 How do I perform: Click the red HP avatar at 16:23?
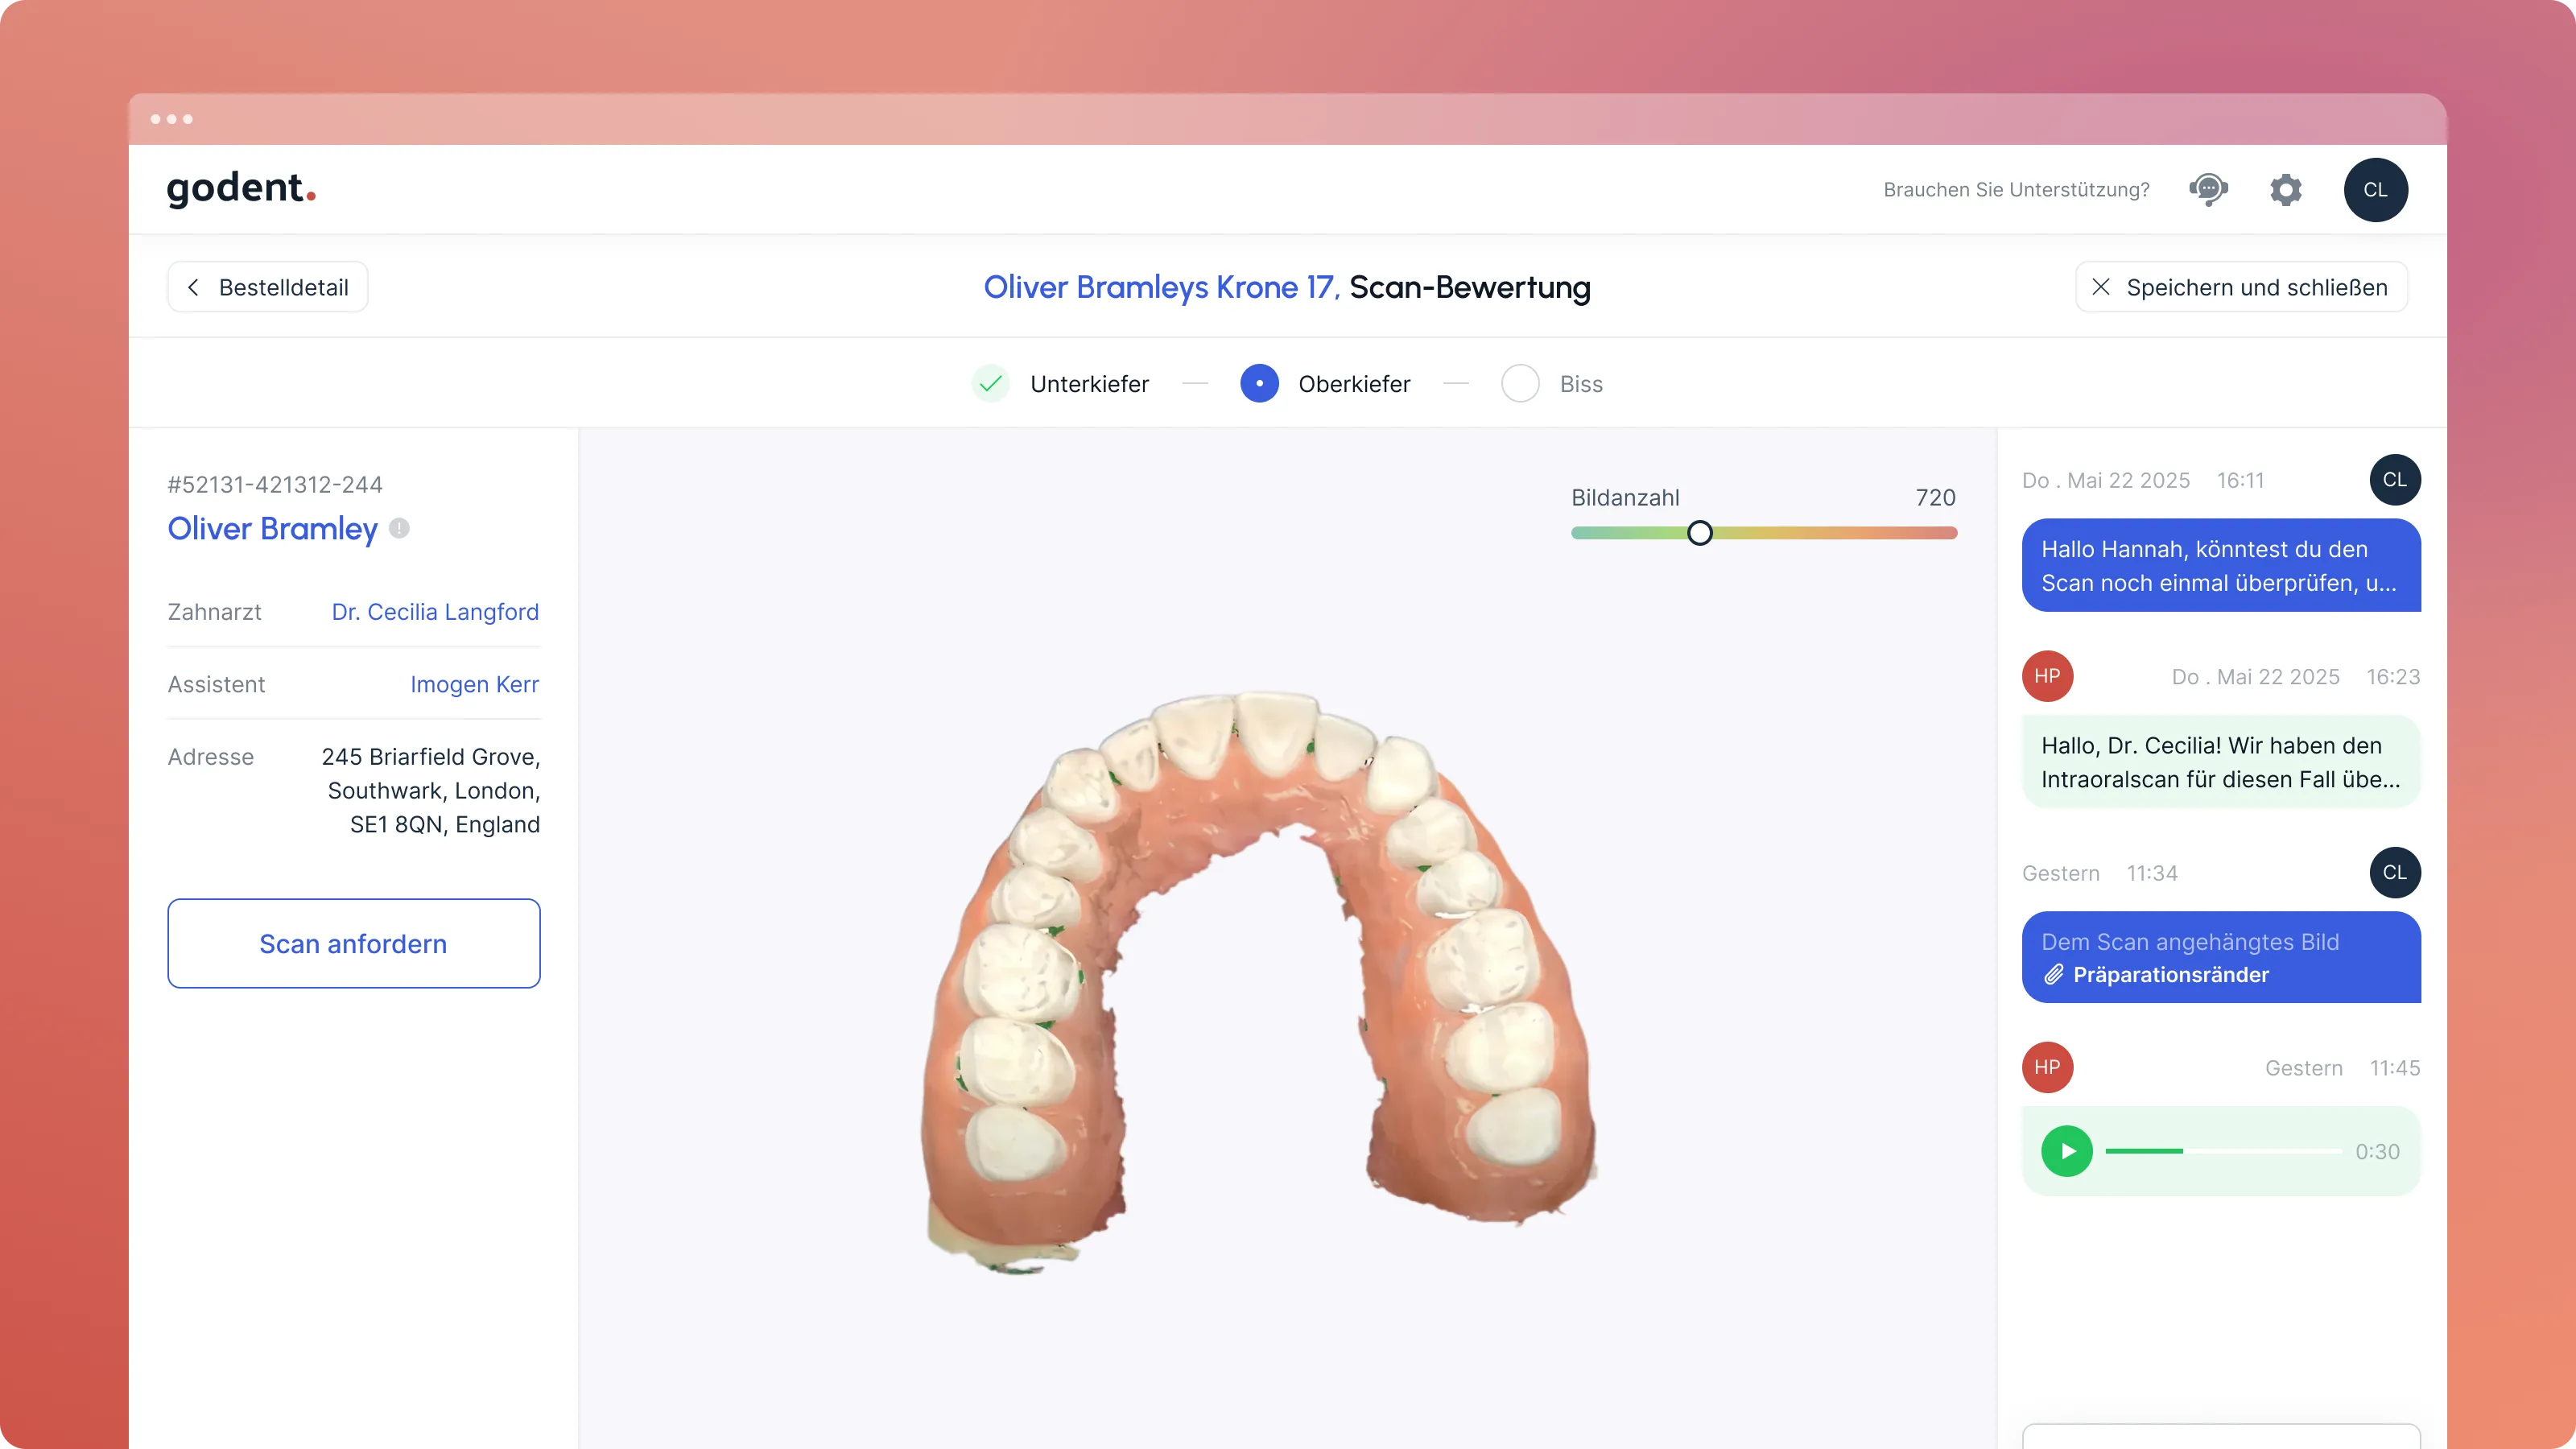[2047, 676]
